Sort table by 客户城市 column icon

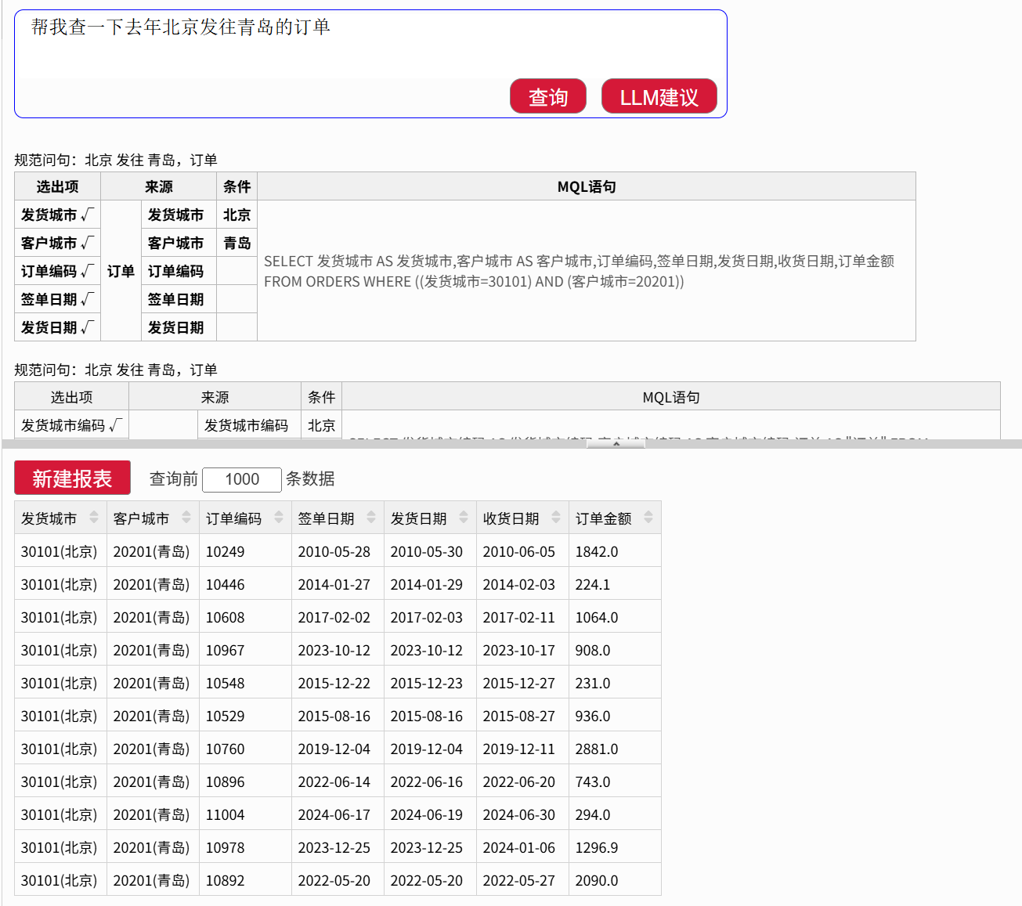[x=186, y=518]
